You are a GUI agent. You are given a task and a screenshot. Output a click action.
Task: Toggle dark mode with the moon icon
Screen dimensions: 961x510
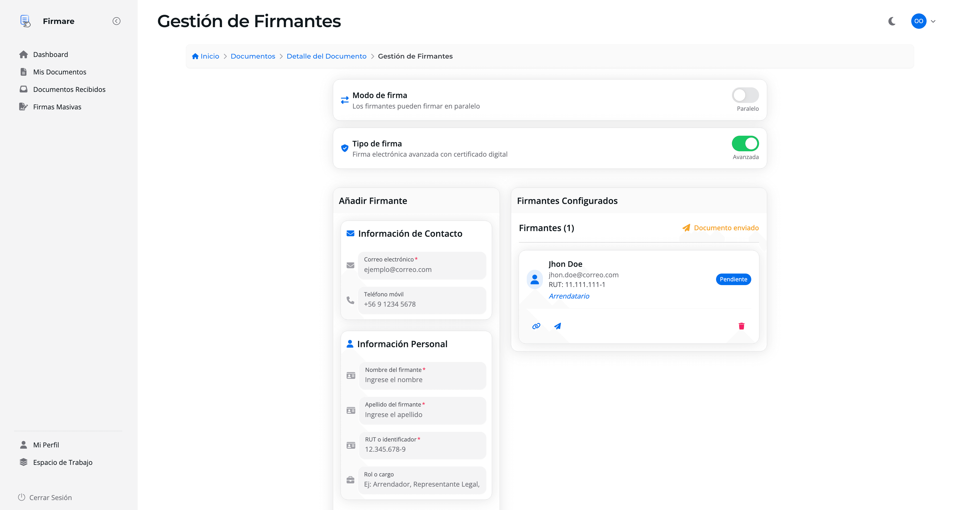click(x=892, y=21)
